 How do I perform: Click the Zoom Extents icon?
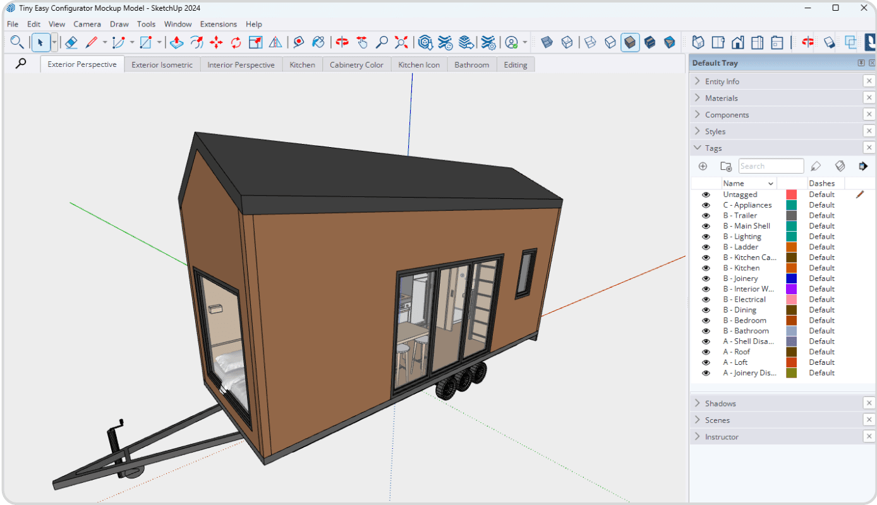click(x=401, y=42)
